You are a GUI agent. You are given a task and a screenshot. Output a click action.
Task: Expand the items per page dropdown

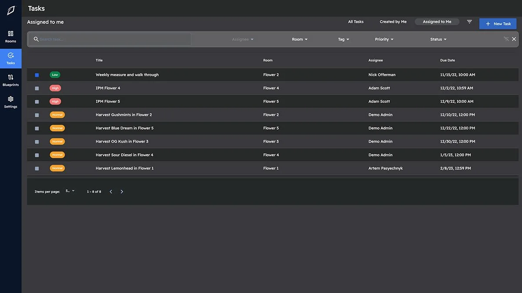click(70, 191)
